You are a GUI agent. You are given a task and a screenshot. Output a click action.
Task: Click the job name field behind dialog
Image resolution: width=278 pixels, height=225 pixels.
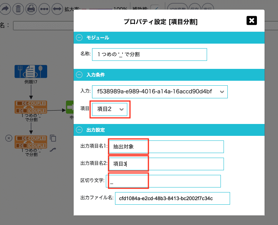pos(43,26)
